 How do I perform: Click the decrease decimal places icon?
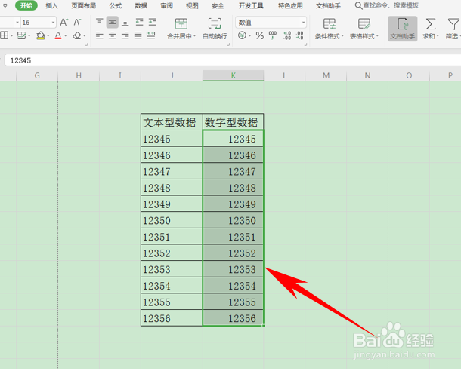pos(300,35)
